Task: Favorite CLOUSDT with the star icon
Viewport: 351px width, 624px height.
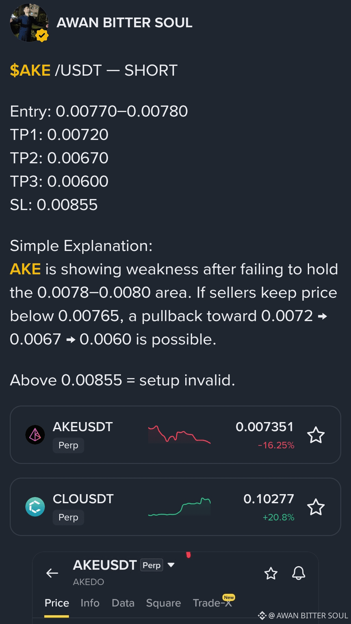Action: pyautogui.click(x=316, y=507)
